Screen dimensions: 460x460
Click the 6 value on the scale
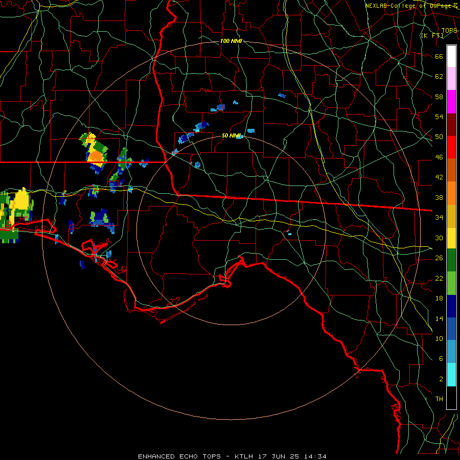pos(441,359)
